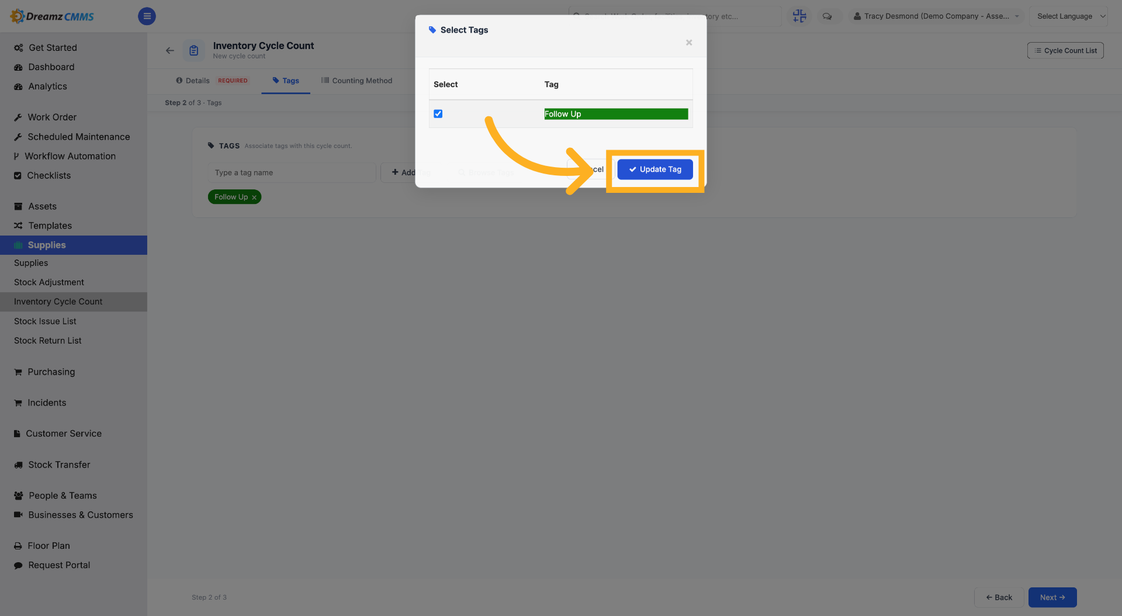This screenshot has height=616, width=1122.
Task: Click the Back button
Action: (x=999, y=597)
